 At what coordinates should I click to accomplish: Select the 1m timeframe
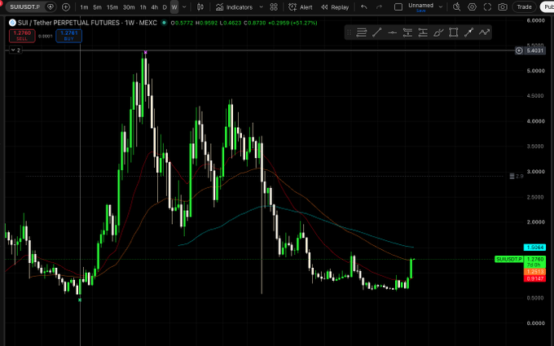coord(84,7)
